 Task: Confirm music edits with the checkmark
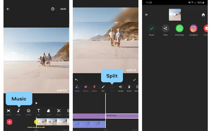(134, 80)
